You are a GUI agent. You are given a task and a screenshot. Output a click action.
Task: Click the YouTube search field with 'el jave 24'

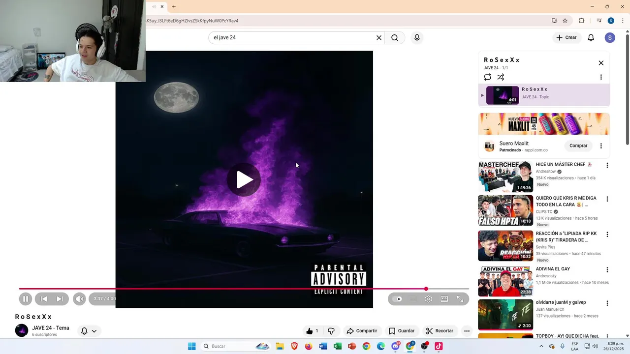(x=293, y=38)
